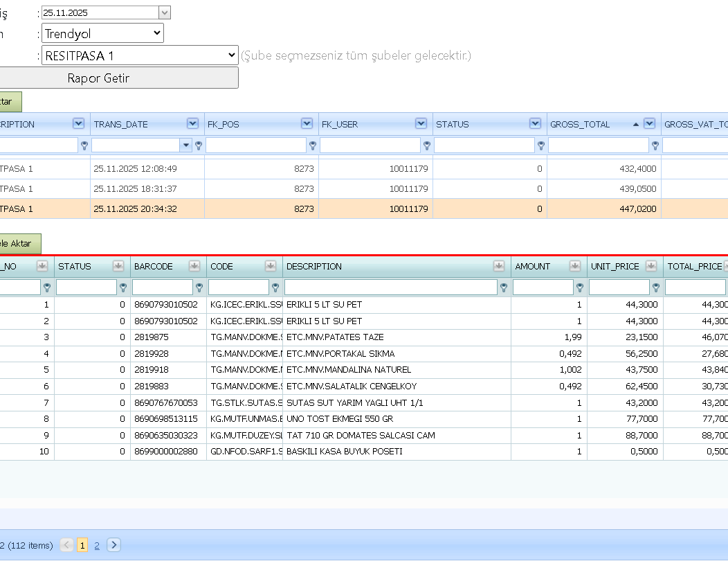Click the DESCRIPTION filter input in lower grid
The height and width of the screenshot is (568, 728).
pyautogui.click(x=391, y=287)
